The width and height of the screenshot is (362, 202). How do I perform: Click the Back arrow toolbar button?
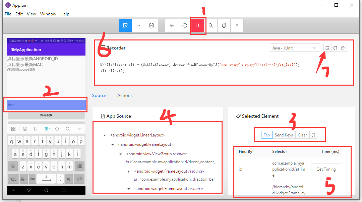click(x=172, y=25)
